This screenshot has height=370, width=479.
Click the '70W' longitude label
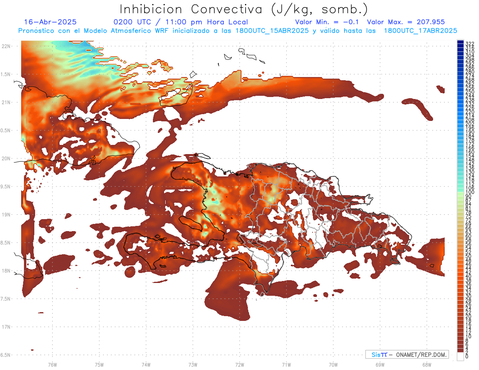[333, 364]
